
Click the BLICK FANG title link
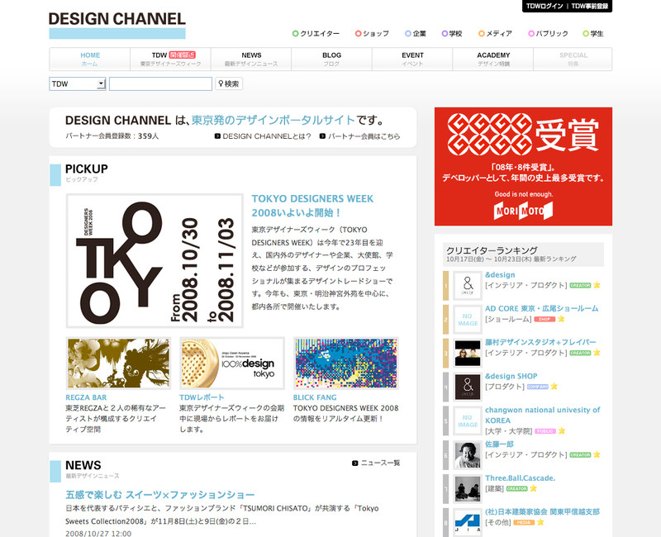(x=315, y=397)
